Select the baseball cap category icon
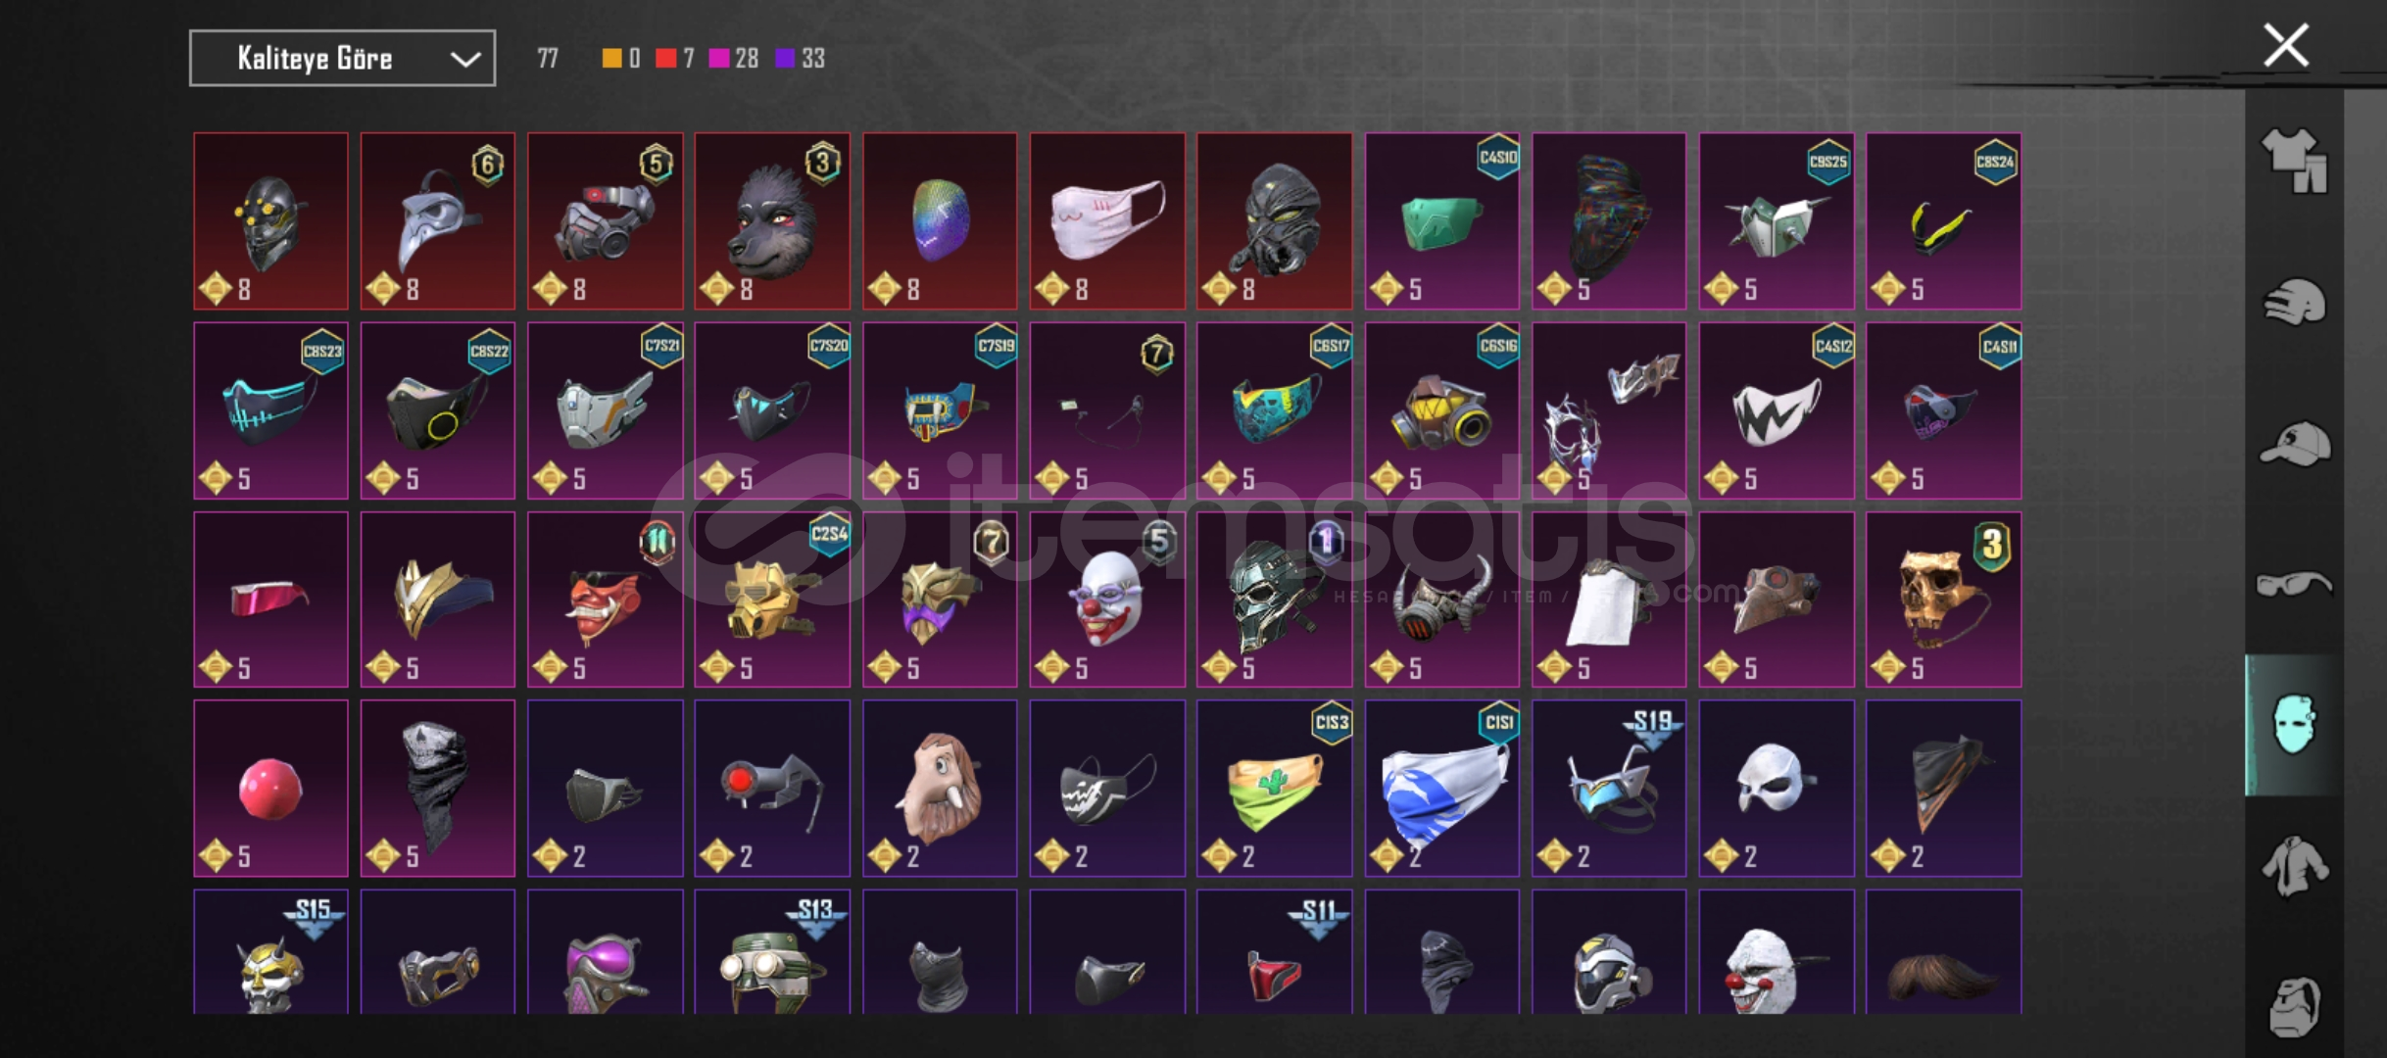 click(2294, 445)
